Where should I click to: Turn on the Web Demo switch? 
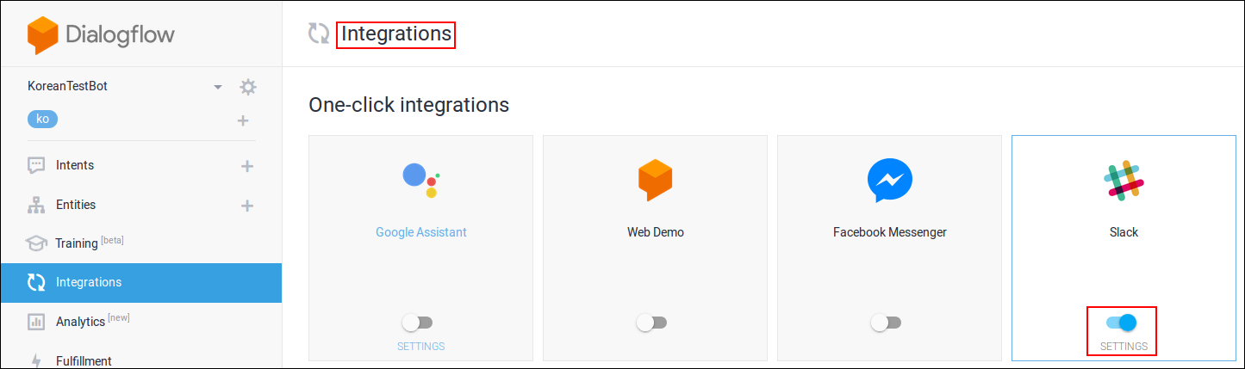coord(651,323)
